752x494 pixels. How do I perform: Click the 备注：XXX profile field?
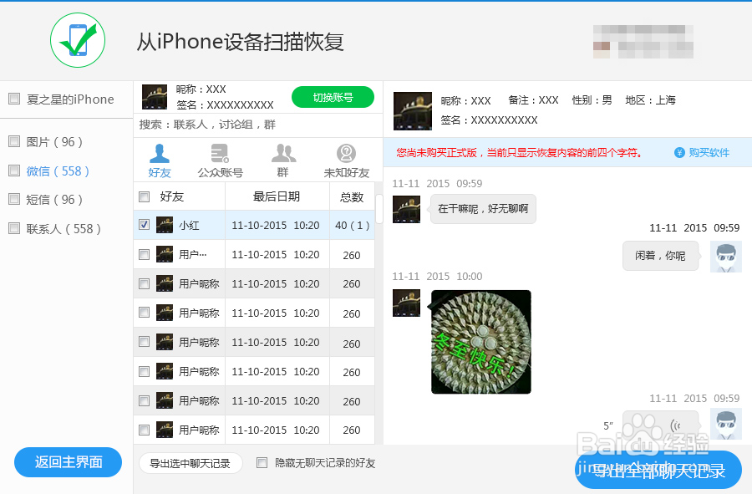533,100
